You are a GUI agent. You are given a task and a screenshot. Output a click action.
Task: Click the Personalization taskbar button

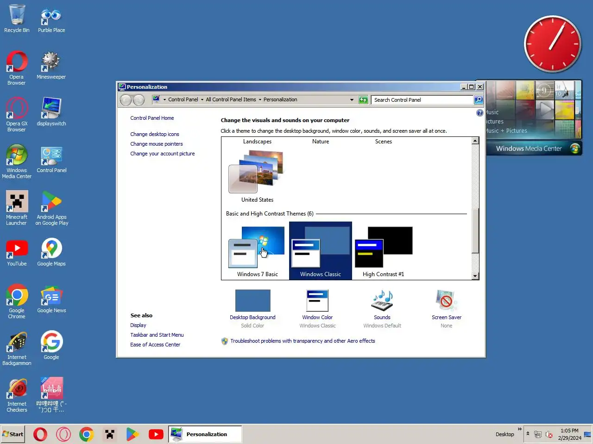(205, 434)
